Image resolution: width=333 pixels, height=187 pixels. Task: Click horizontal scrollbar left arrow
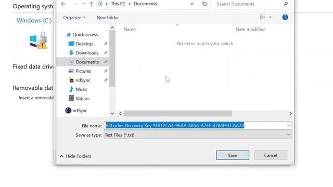click(x=120, y=114)
